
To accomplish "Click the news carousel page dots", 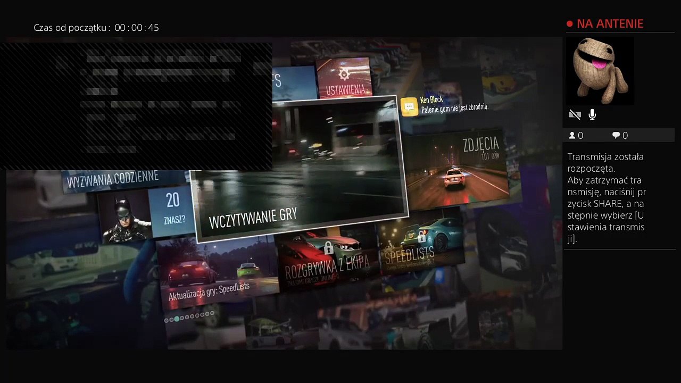I will coord(189,317).
